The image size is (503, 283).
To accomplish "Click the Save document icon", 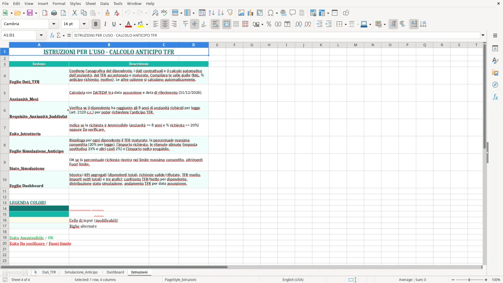I will click(x=30, y=13).
